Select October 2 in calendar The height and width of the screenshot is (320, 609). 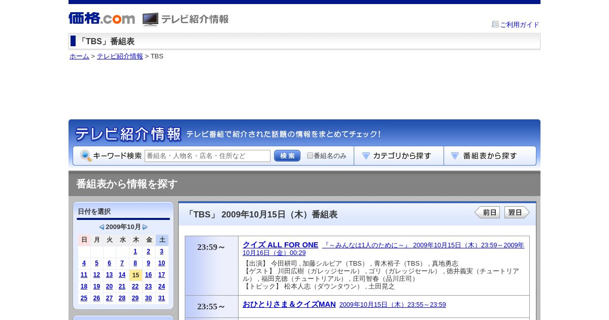pyautogui.click(x=148, y=251)
